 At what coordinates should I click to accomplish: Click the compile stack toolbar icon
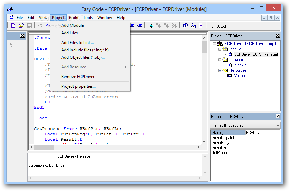185,26
